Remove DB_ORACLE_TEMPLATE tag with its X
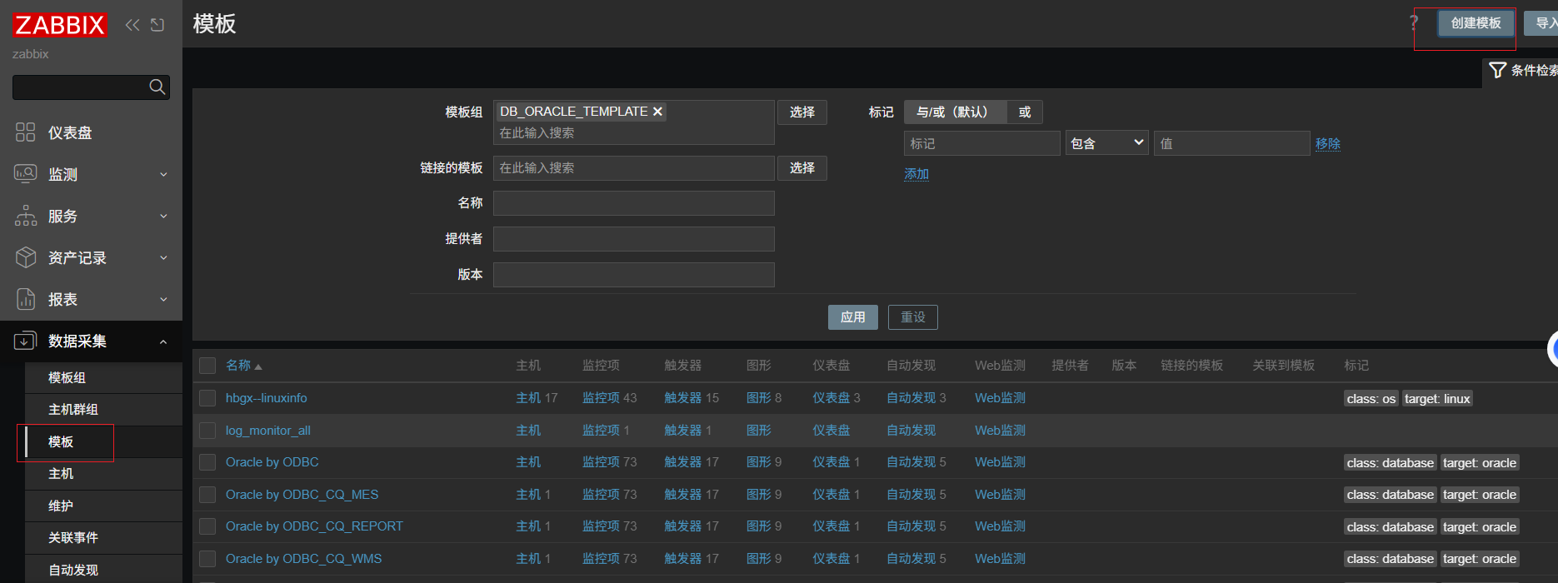Screen dimensions: 1558x583 tap(657, 112)
